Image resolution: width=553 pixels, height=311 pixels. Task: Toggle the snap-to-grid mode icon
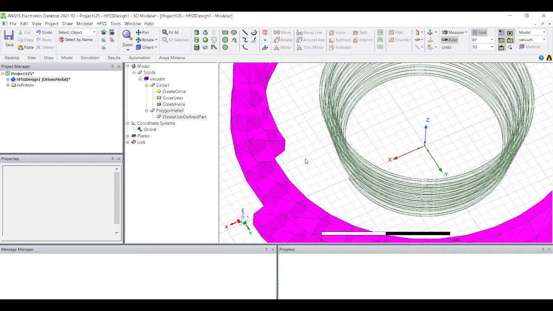501,32
